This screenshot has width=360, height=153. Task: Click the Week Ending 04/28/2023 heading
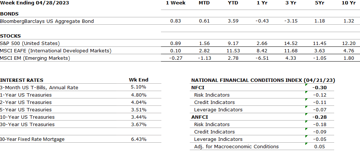tap(34, 3)
